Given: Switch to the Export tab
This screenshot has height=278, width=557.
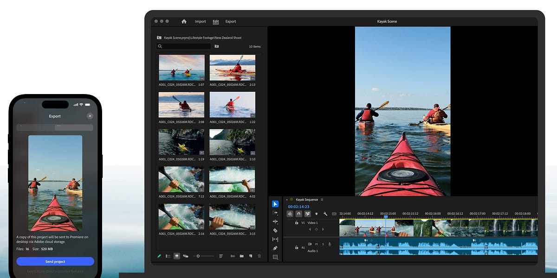Looking at the screenshot, I should 231,21.
